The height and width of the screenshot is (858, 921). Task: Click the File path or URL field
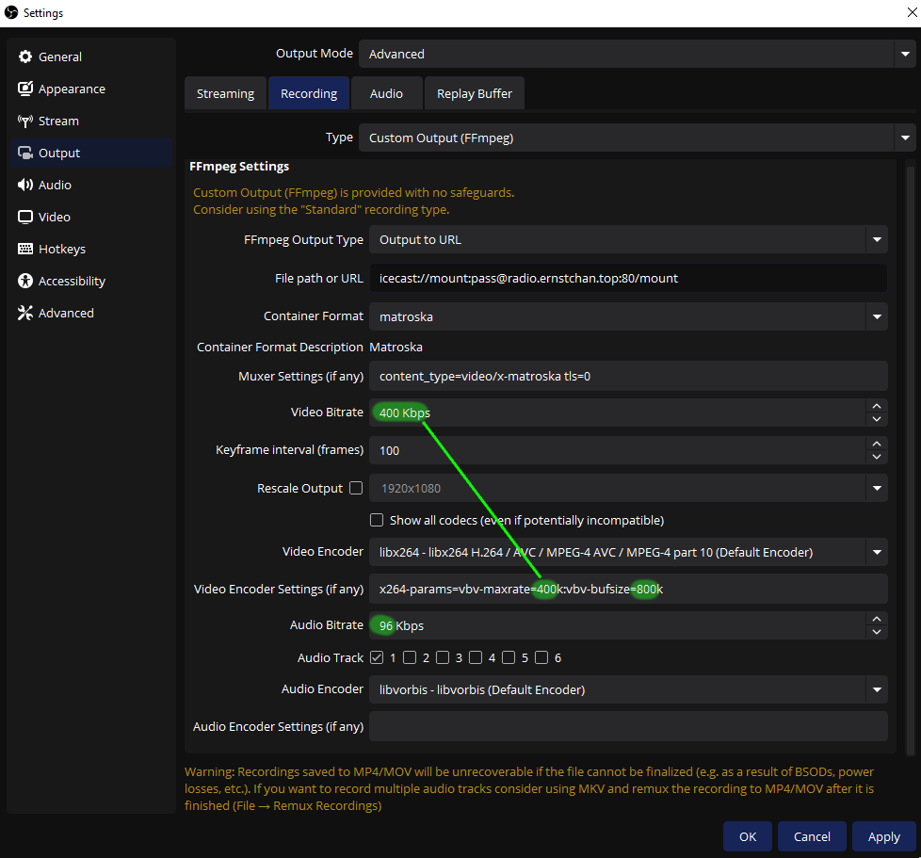(x=628, y=279)
